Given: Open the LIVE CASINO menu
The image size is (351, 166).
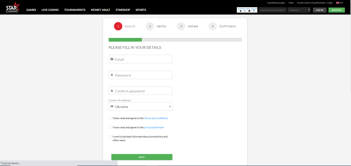Looking at the screenshot, I should coord(50,10).
